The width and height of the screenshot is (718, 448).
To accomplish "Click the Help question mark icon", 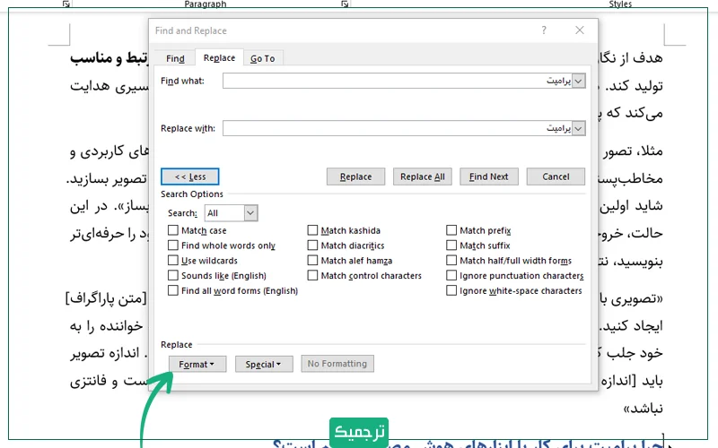I will click(x=544, y=30).
